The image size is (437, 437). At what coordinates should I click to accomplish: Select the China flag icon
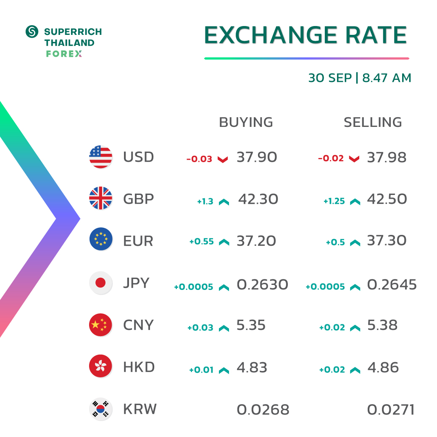tap(100, 325)
